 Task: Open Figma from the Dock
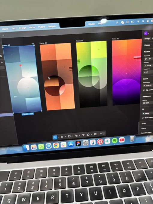tap(78, 143)
